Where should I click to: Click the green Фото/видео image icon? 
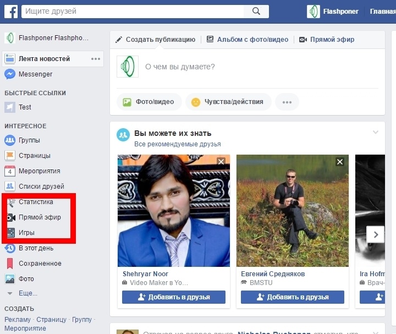coord(127,102)
